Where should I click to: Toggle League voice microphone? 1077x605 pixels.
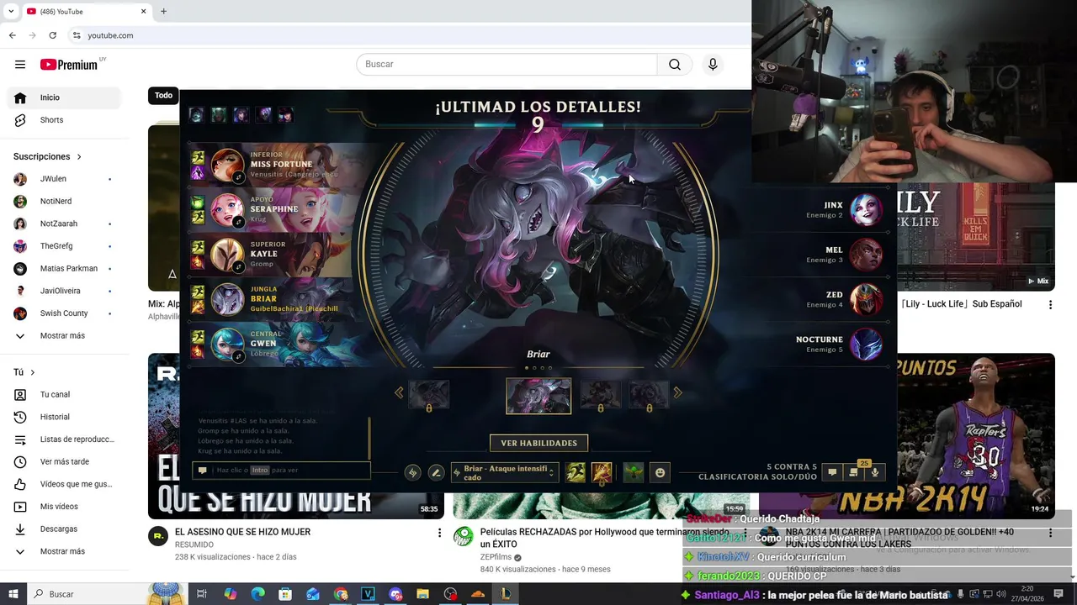[875, 472]
